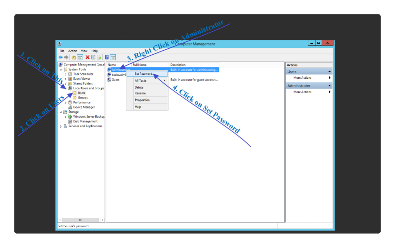Toggle the Show/Hide Action Pane toolbar icon
Image resolution: width=395 pixels, height=248 pixels.
click(113, 58)
